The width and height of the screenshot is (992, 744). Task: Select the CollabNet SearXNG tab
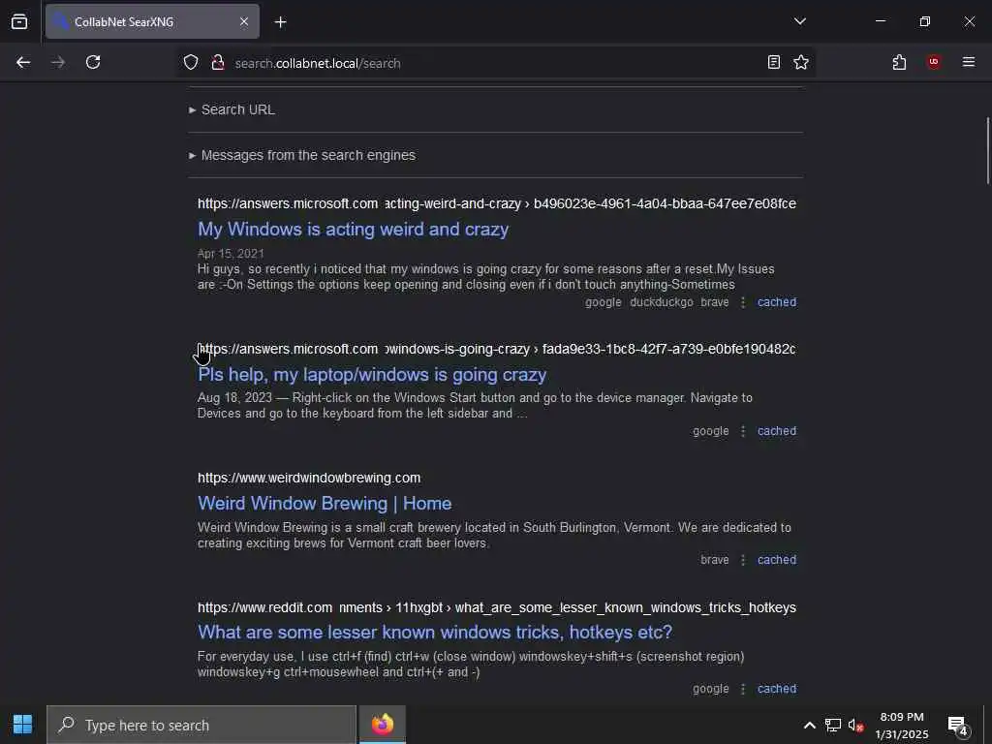click(x=152, y=22)
